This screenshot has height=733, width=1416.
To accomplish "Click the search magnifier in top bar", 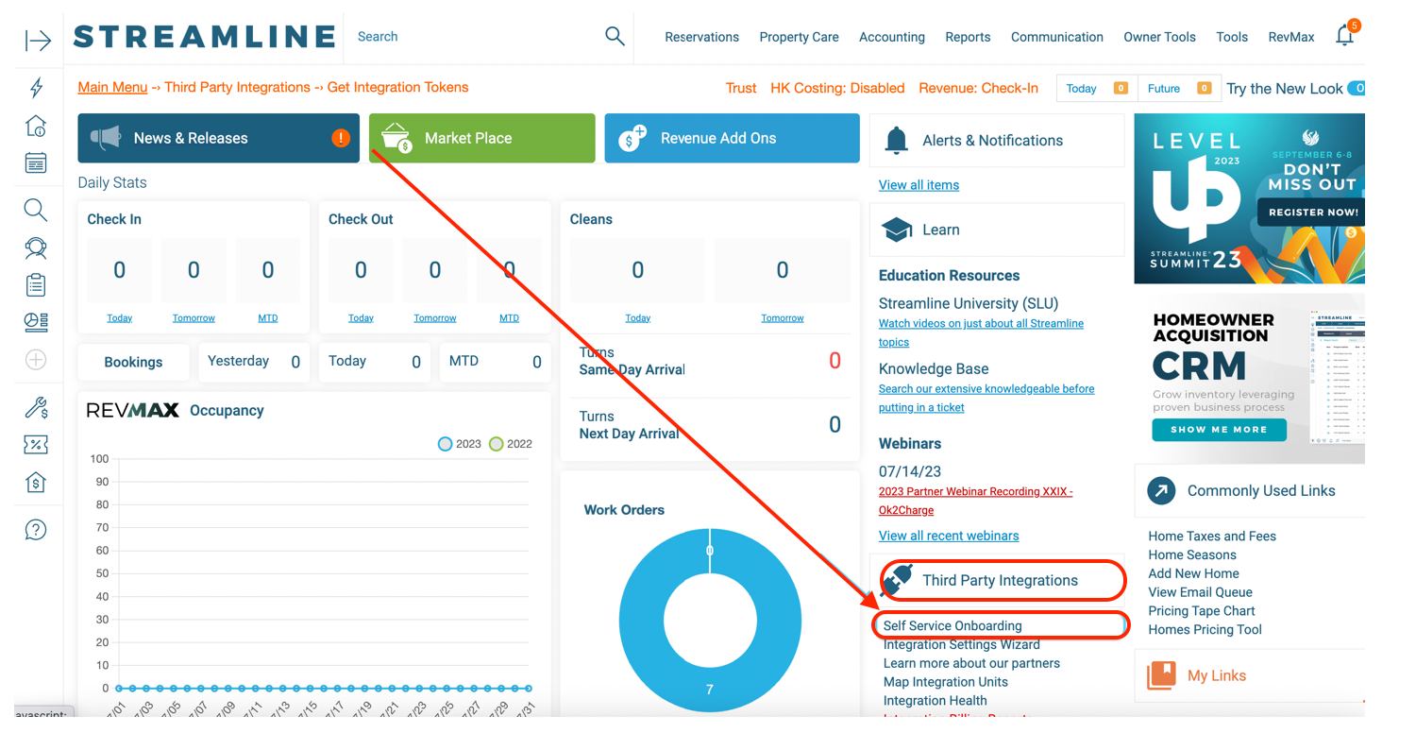I will (615, 37).
